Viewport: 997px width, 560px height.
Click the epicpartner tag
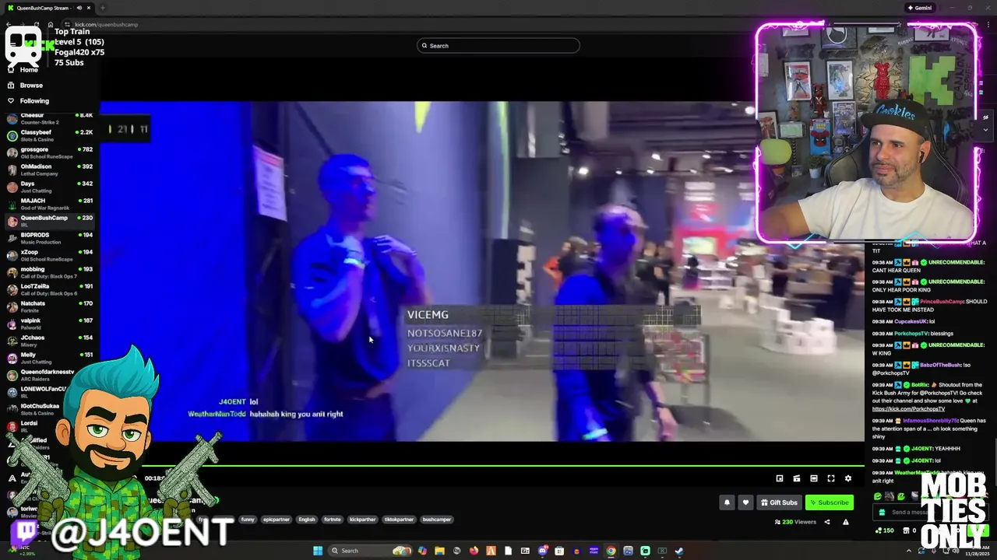point(276,520)
